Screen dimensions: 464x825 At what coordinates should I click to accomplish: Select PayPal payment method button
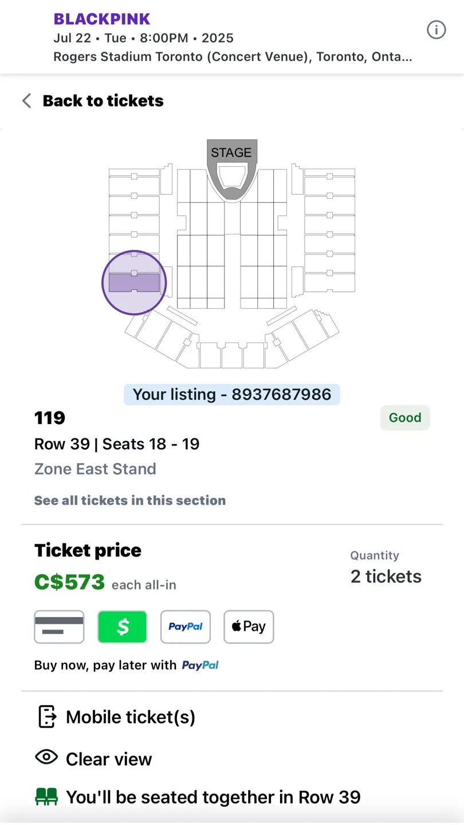[186, 627]
